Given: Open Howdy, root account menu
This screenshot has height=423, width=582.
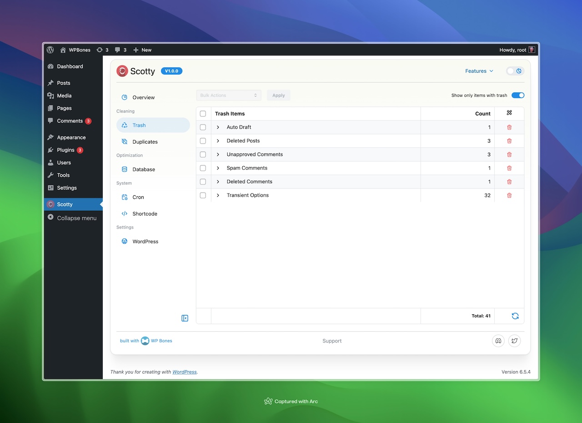Looking at the screenshot, I should point(517,50).
